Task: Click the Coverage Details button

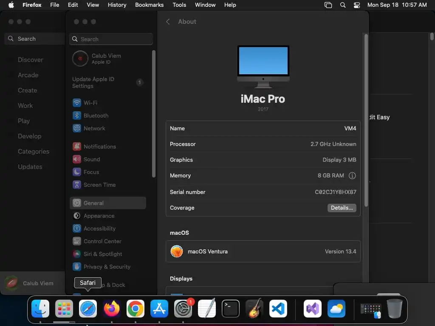Action: pyautogui.click(x=342, y=208)
